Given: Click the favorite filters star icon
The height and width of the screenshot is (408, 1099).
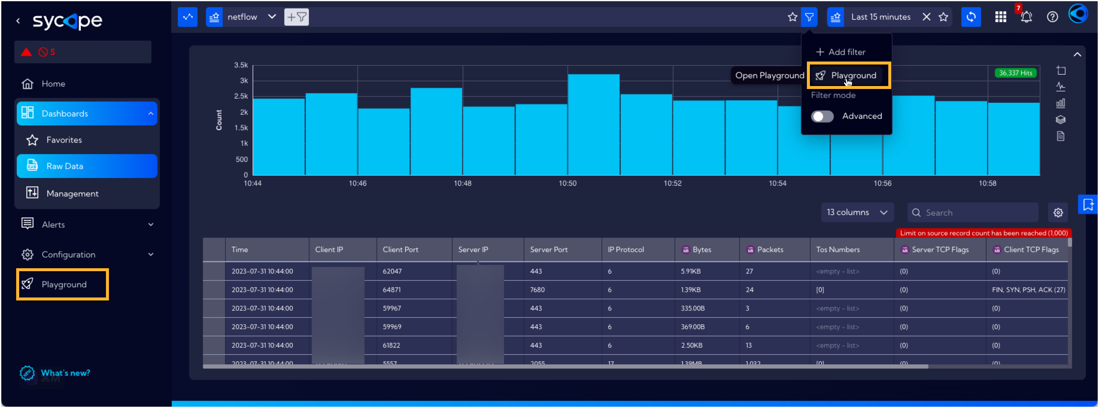Looking at the screenshot, I should point(792,17).
